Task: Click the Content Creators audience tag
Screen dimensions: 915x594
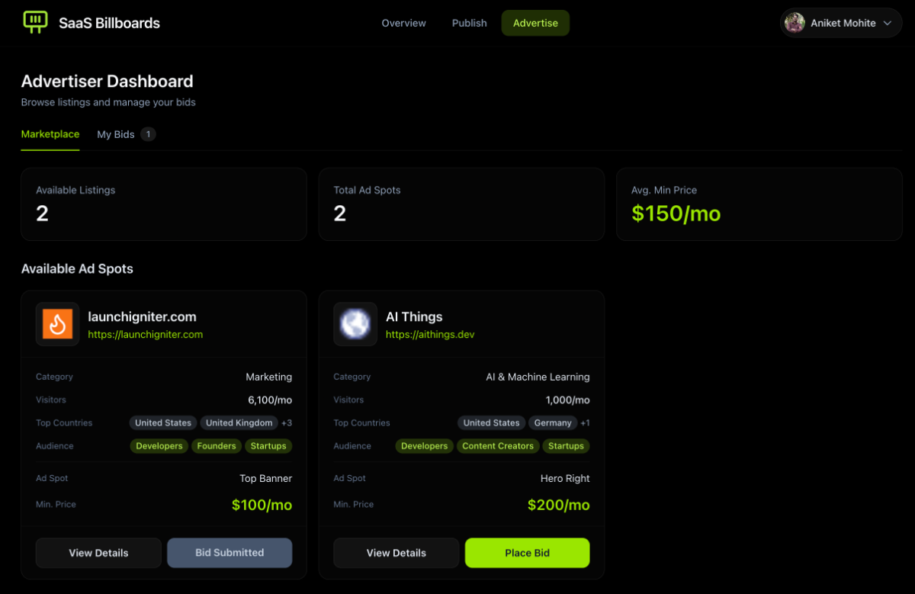Action: tap(498, 446)
